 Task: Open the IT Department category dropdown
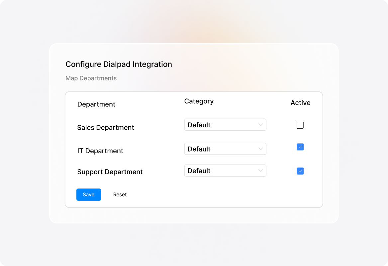tap(225, 149)
